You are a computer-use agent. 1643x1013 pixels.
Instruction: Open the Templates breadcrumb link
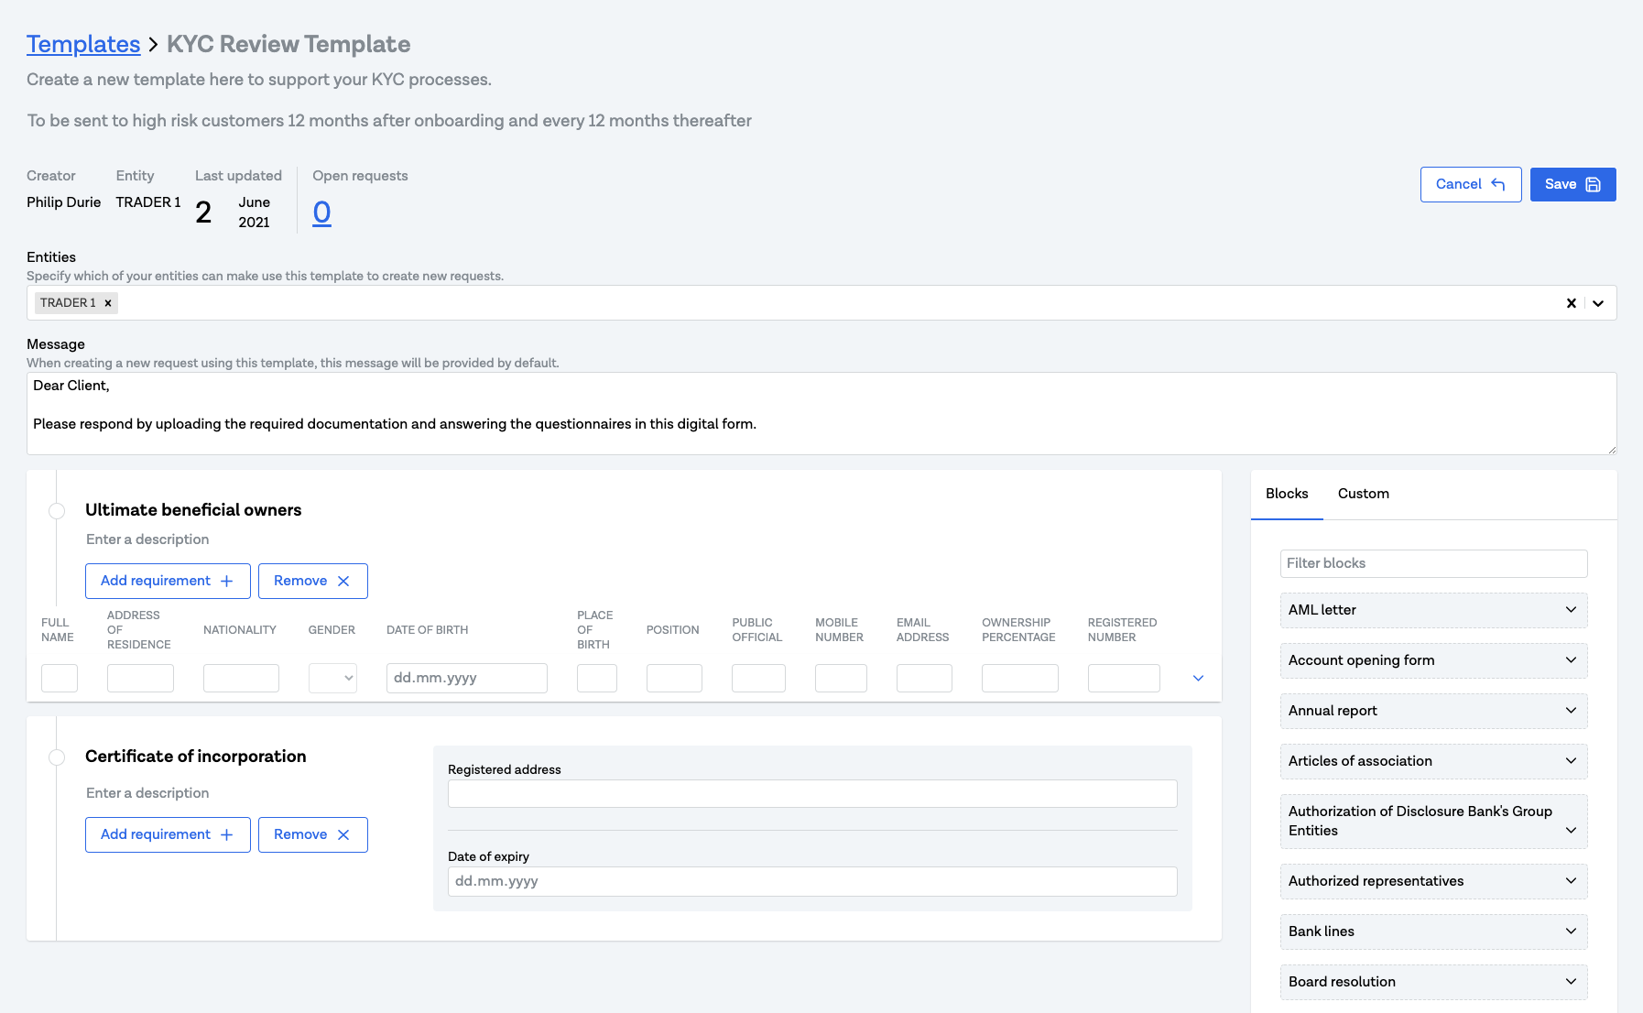pos(83,44)
